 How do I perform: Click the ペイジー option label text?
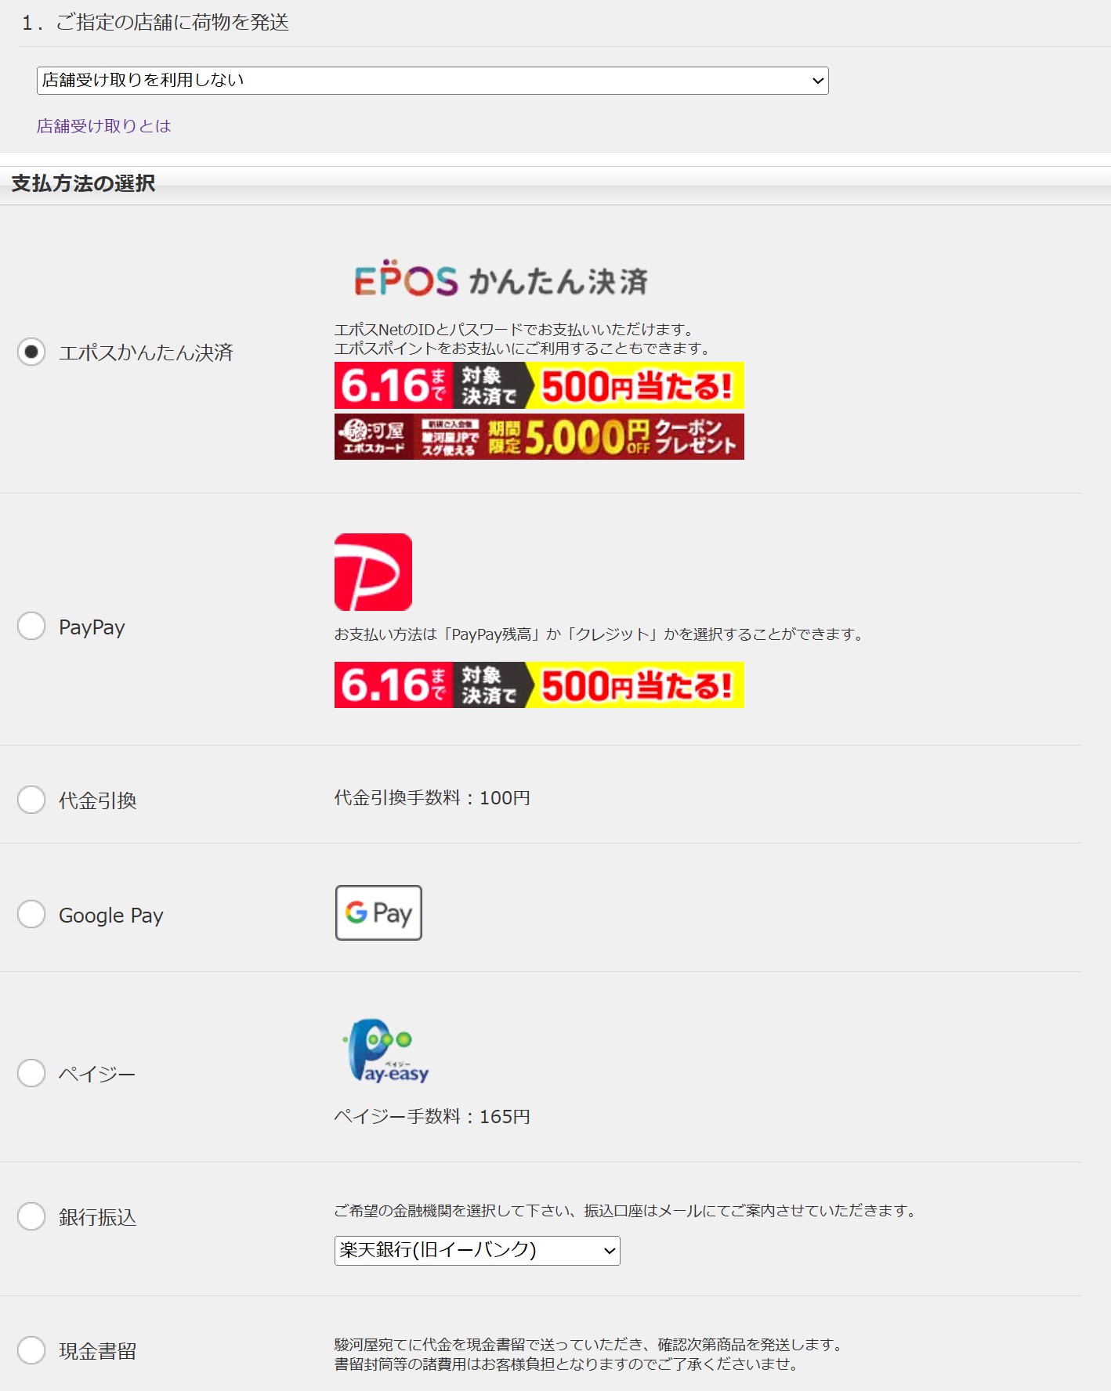point(97,1074)
